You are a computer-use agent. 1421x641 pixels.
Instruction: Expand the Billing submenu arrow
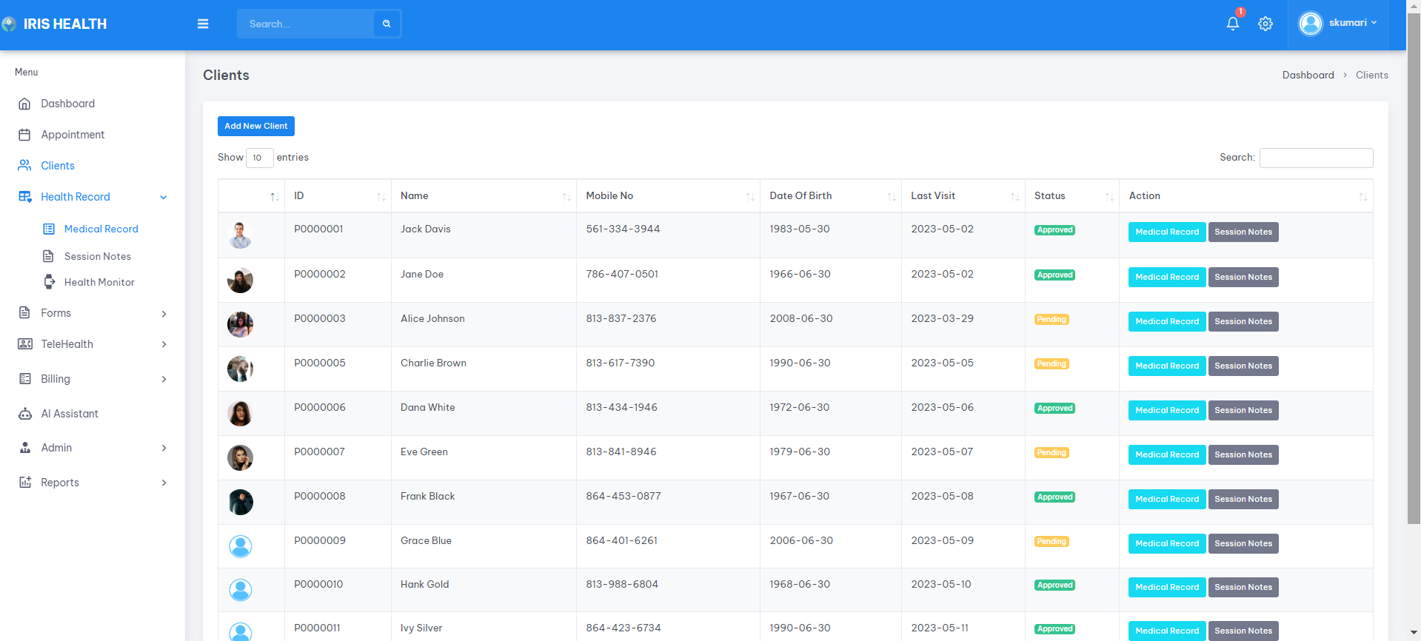164,379
